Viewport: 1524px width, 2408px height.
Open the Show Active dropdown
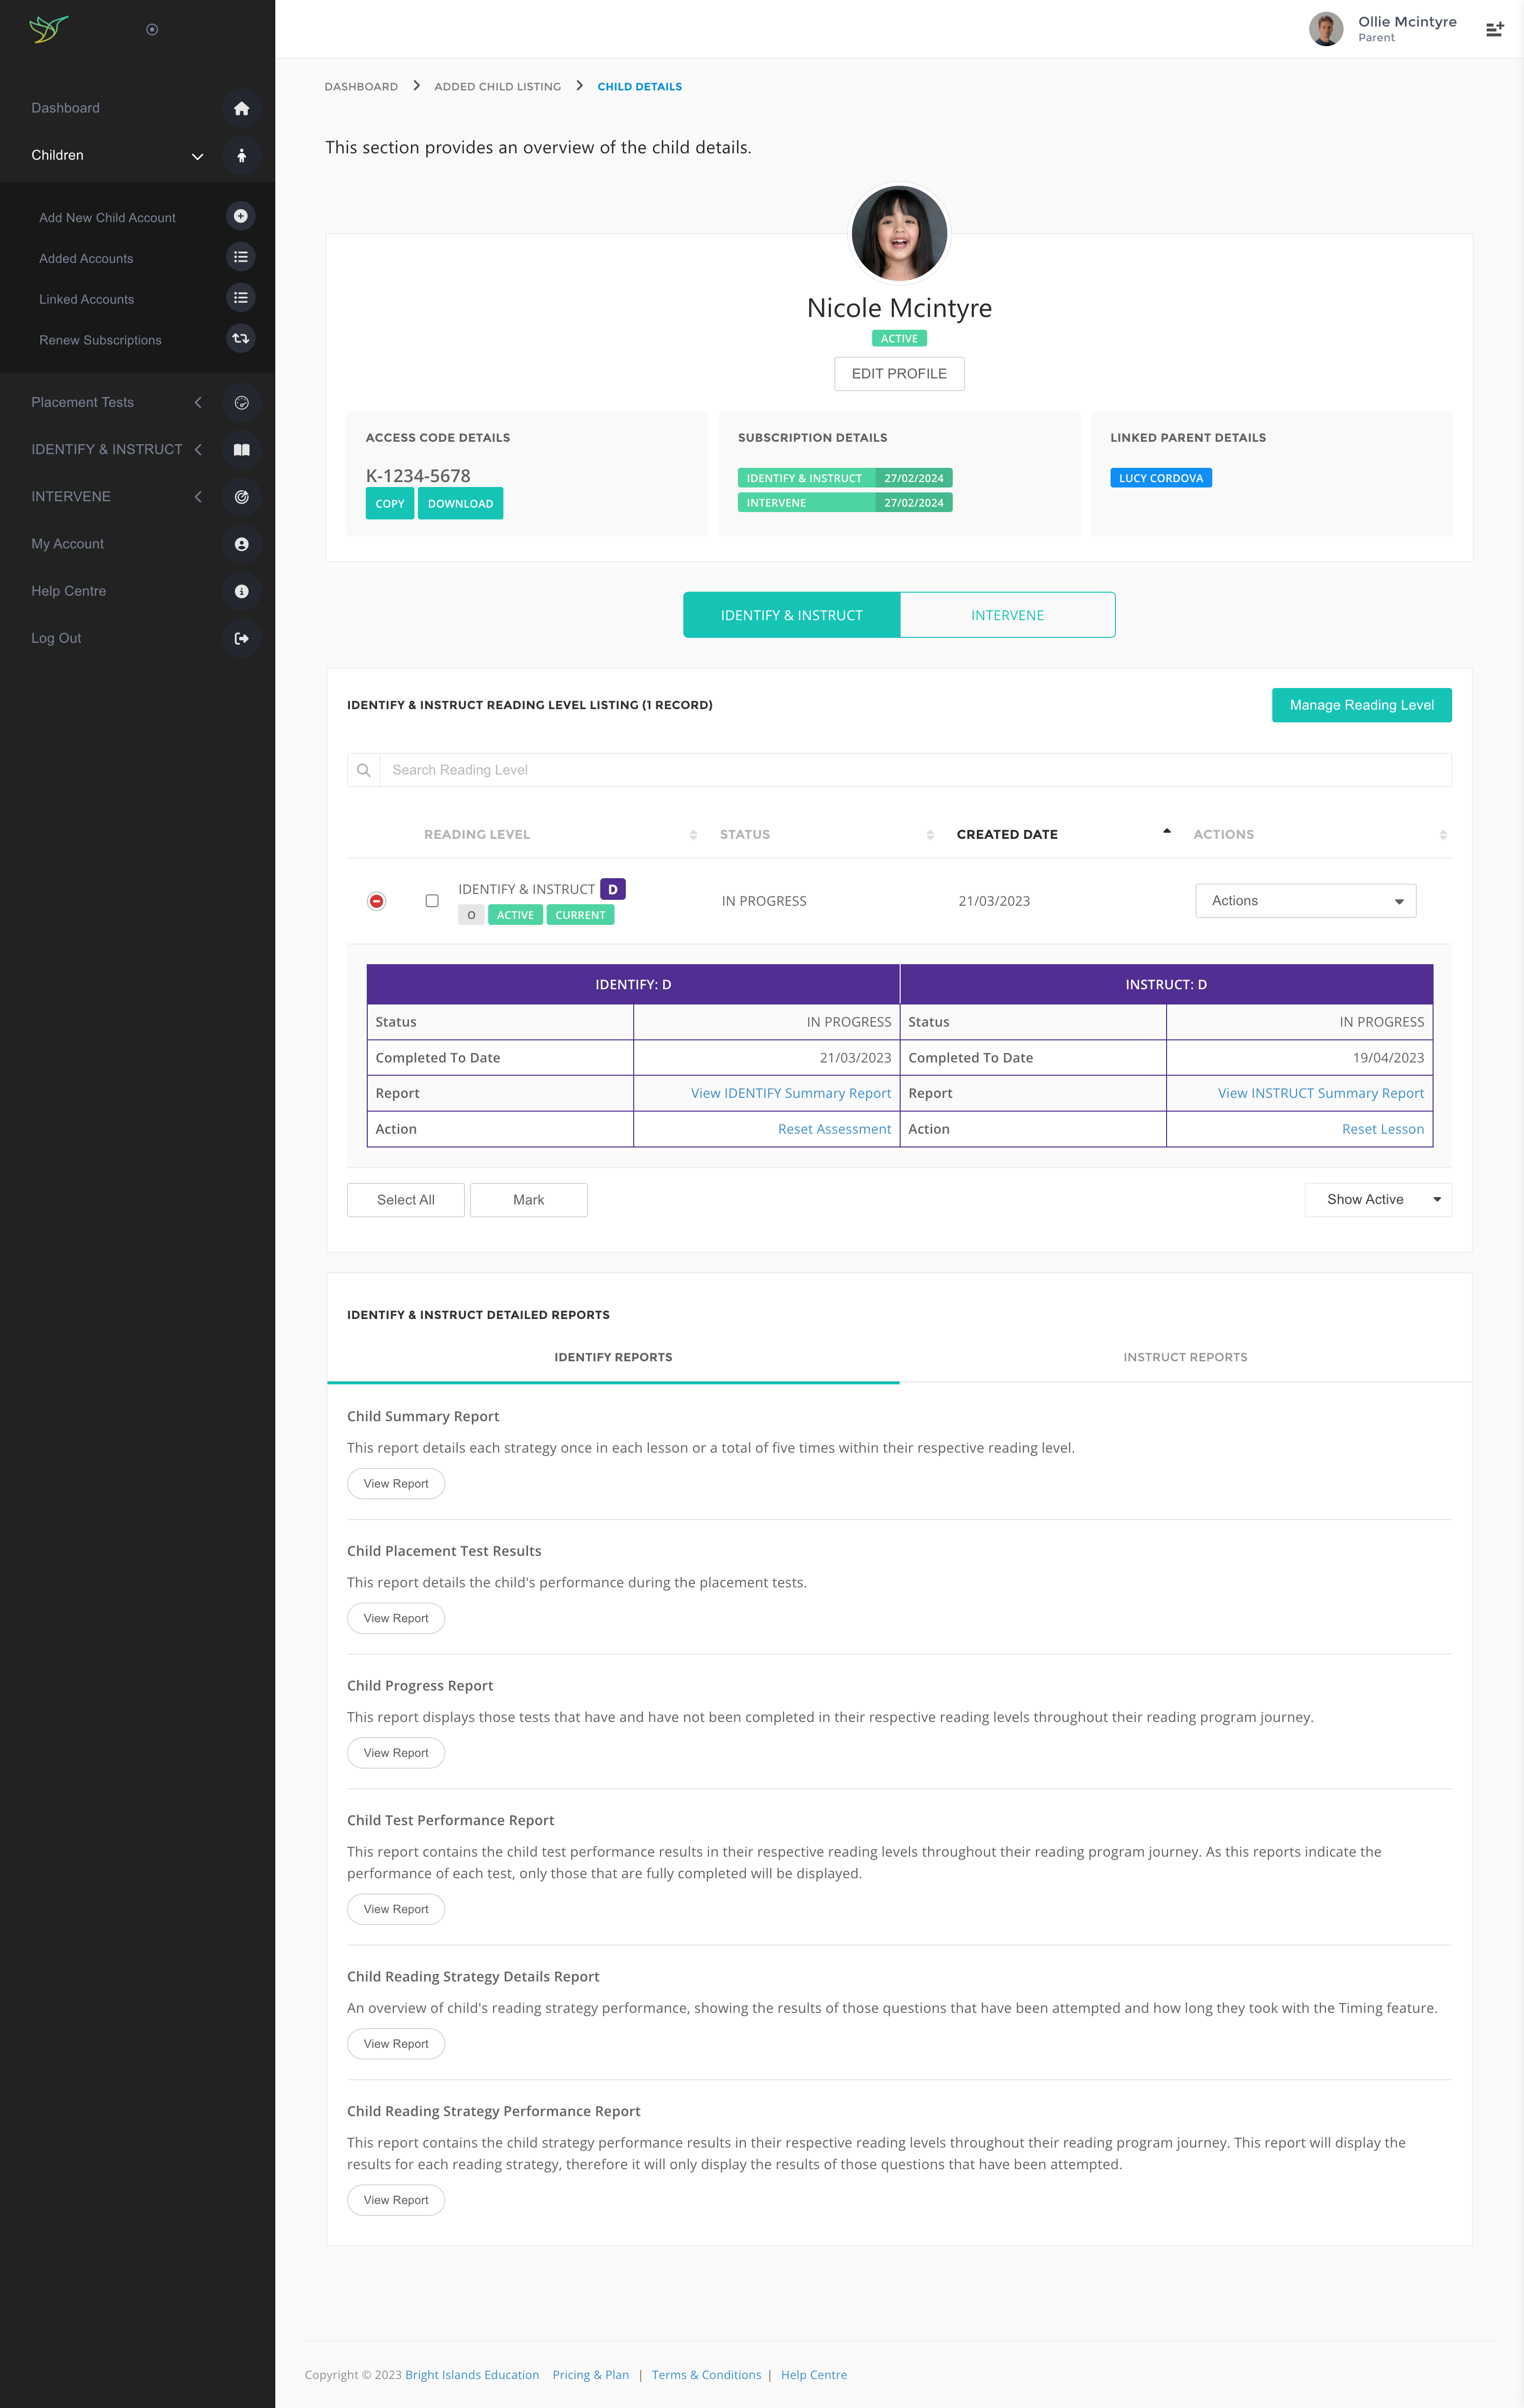[1377, 1199]
